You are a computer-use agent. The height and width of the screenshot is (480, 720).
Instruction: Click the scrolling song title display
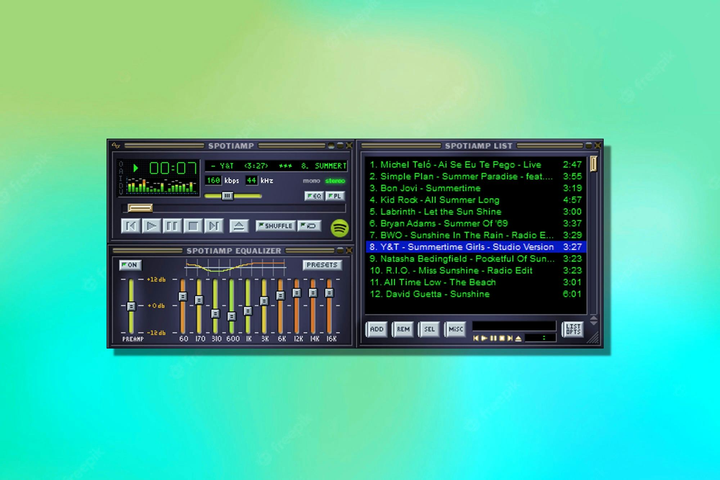276,166
